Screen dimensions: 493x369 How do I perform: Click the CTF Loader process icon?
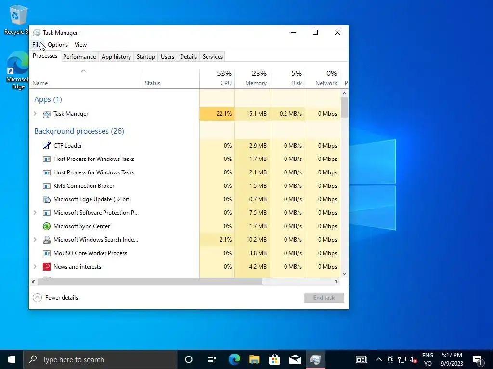click(x=47, y=146)
